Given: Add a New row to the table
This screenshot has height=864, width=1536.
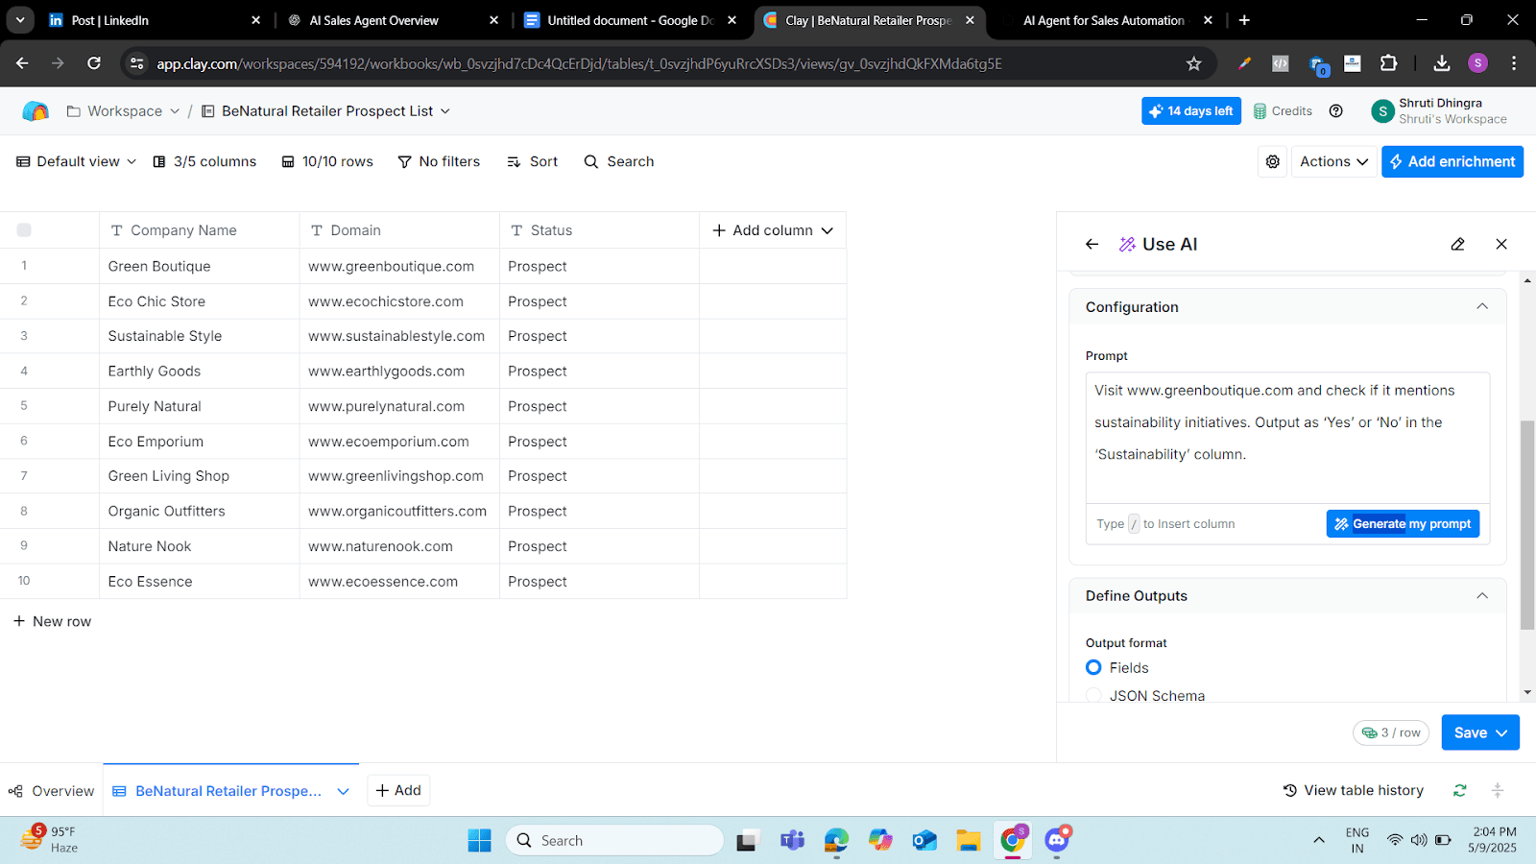Looking at the screenshot, I should click(53, 621).
